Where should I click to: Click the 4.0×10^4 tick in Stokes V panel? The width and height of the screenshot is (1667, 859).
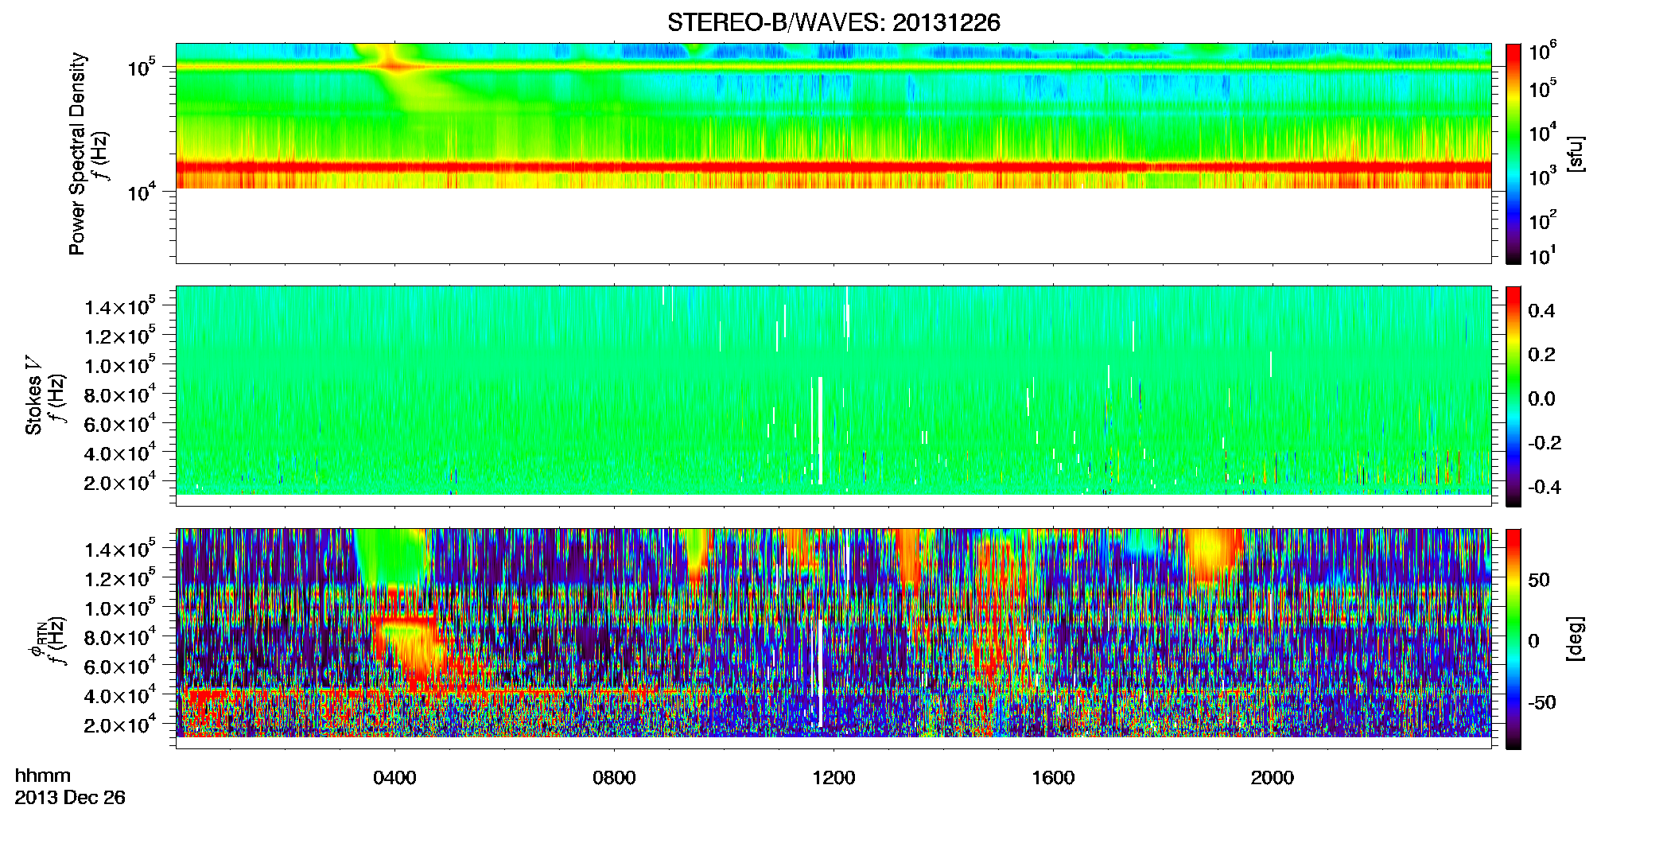[x=120, y=453]
